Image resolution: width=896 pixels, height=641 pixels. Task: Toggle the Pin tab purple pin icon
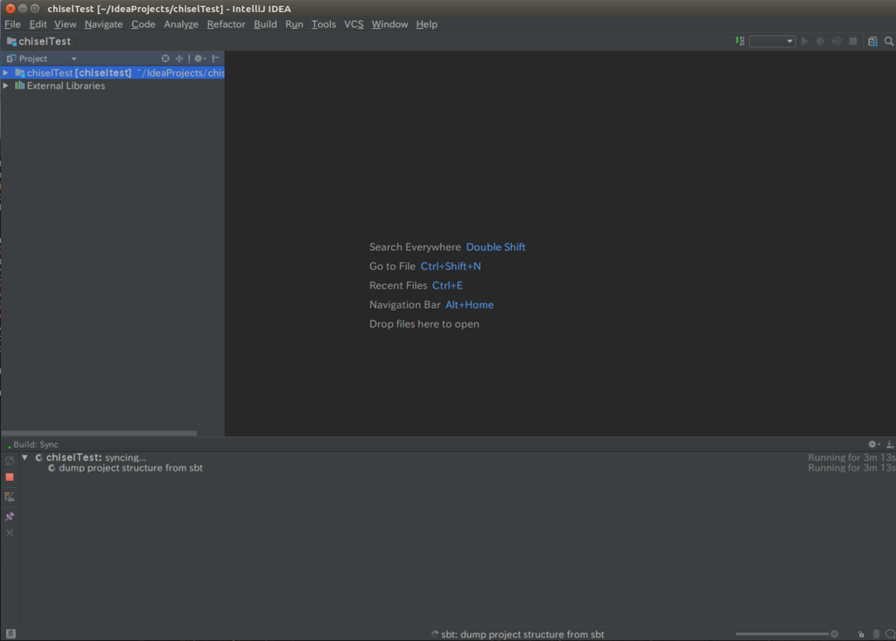coord(10,517)
